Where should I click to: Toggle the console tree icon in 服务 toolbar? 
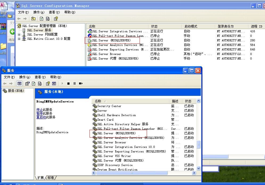click(19, 84)
